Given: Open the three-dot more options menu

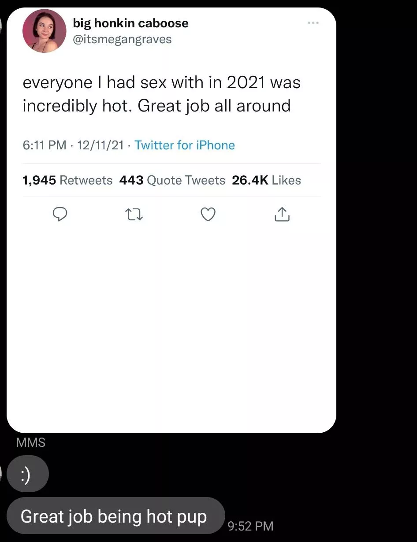Looking at the screenshot, I should 313,23.
